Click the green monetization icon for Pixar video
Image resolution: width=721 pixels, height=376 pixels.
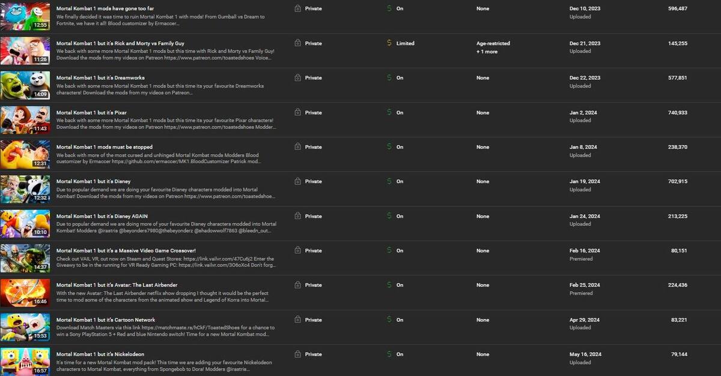click(389, 113)
